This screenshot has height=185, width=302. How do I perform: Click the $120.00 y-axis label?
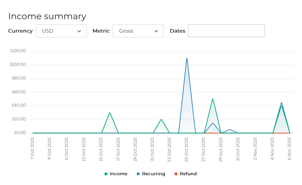pyautogui.click(x=18, y=51)
